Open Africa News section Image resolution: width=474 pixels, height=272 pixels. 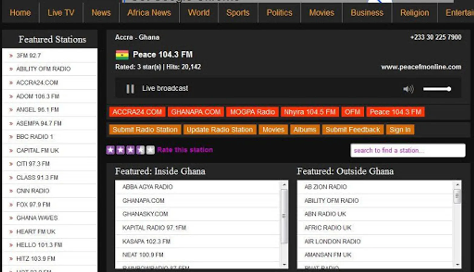[x=149, y=13]
